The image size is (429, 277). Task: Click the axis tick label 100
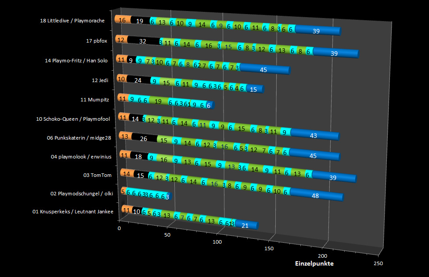tap(217, 242)
